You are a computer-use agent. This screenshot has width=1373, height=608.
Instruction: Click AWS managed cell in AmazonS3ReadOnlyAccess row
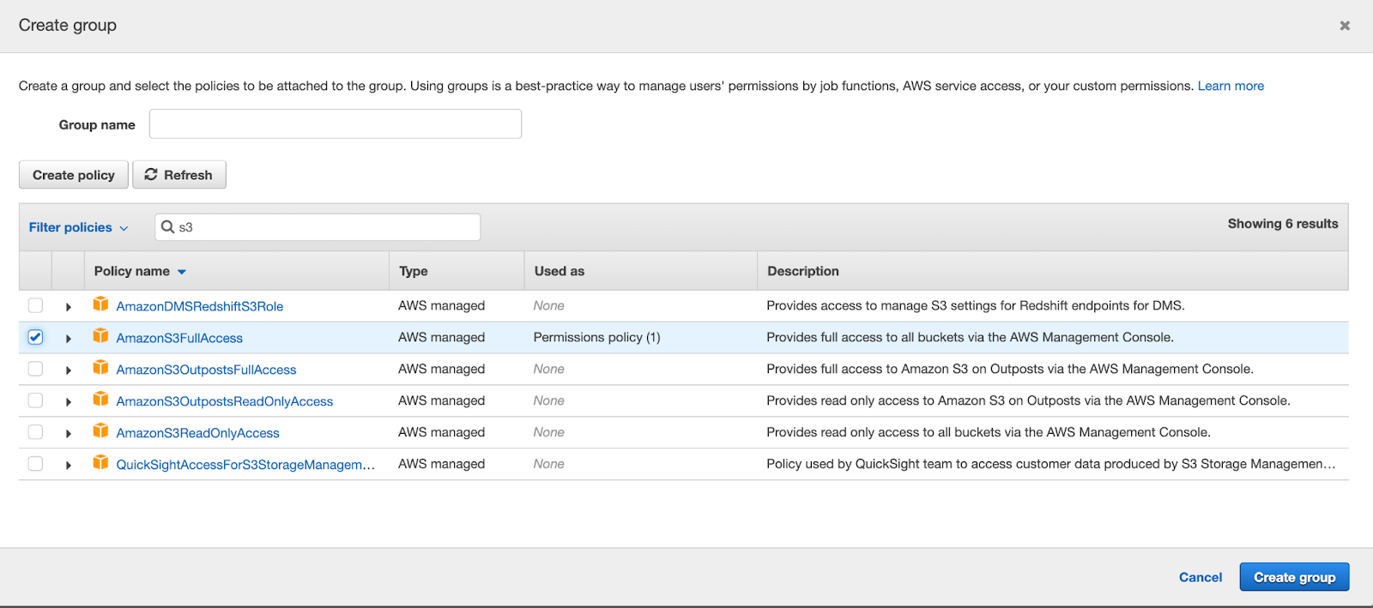(x=441, y=432)
